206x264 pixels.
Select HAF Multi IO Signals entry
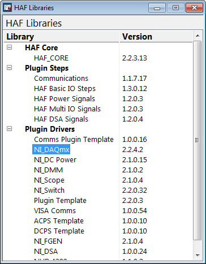67,109
